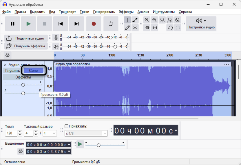Open the Генерировать menu
This screenshot has height=165, width=241.
pyautogui.click(x=104, y=12)
